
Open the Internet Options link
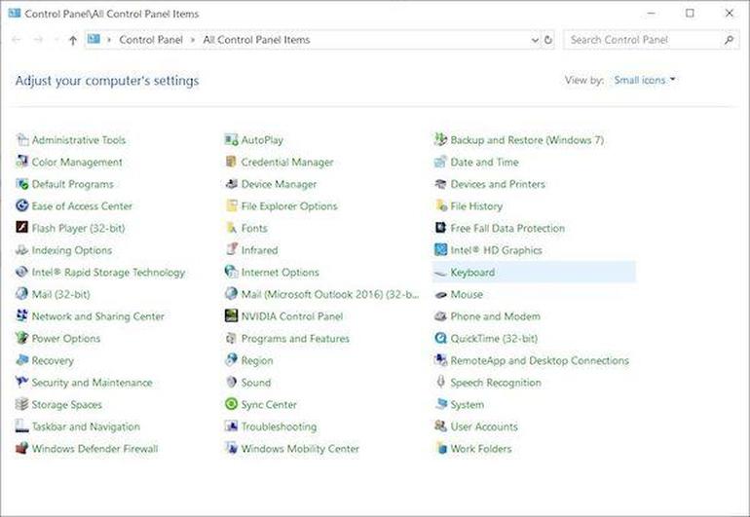(x=280, y=272)
